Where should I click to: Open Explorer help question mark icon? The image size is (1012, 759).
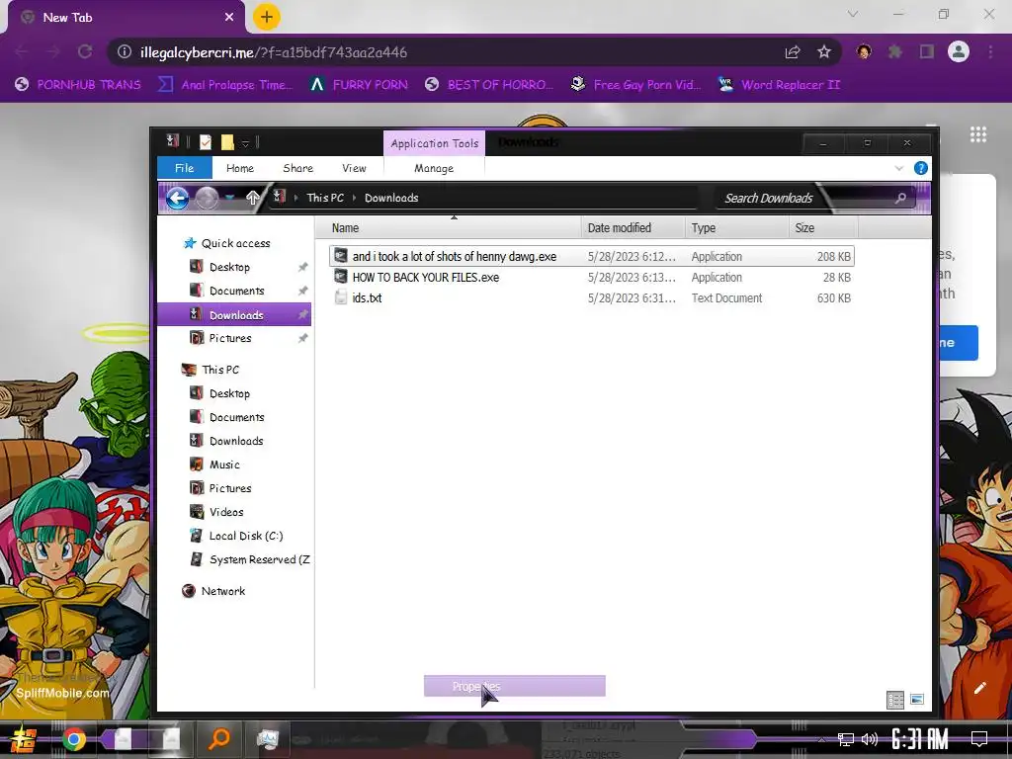[x=921, y=168]
